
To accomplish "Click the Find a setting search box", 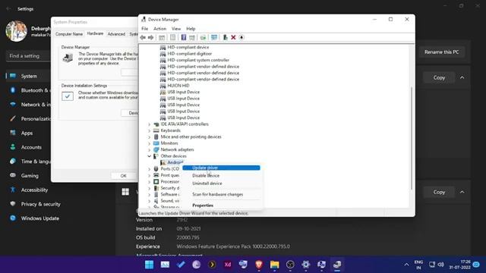I will click(28, 56).
